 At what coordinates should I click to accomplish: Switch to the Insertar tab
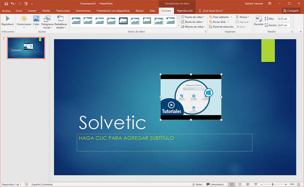(x=32, y=11)
